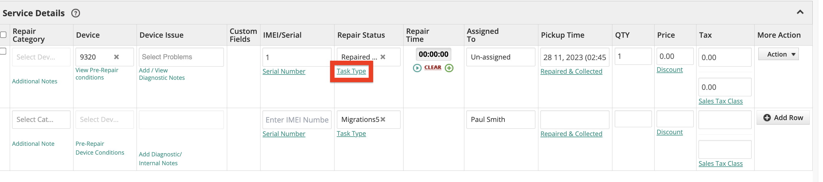
Task: Open View Pre-Repair conditions link
Action: [97, 74]
